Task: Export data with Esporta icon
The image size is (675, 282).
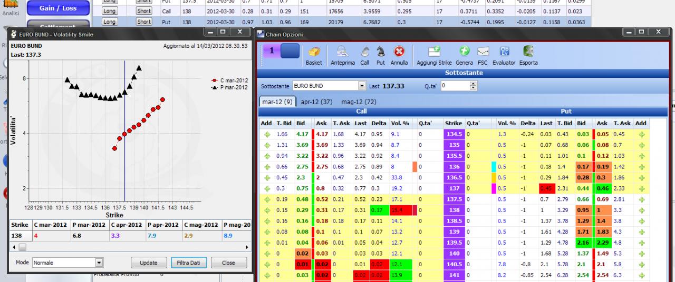Action: click(x=529, y=52)
